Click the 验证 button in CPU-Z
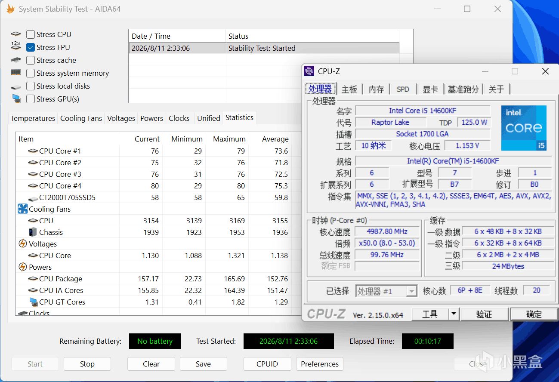This screenshot has height=382, width=559. [x=484, y=314]
